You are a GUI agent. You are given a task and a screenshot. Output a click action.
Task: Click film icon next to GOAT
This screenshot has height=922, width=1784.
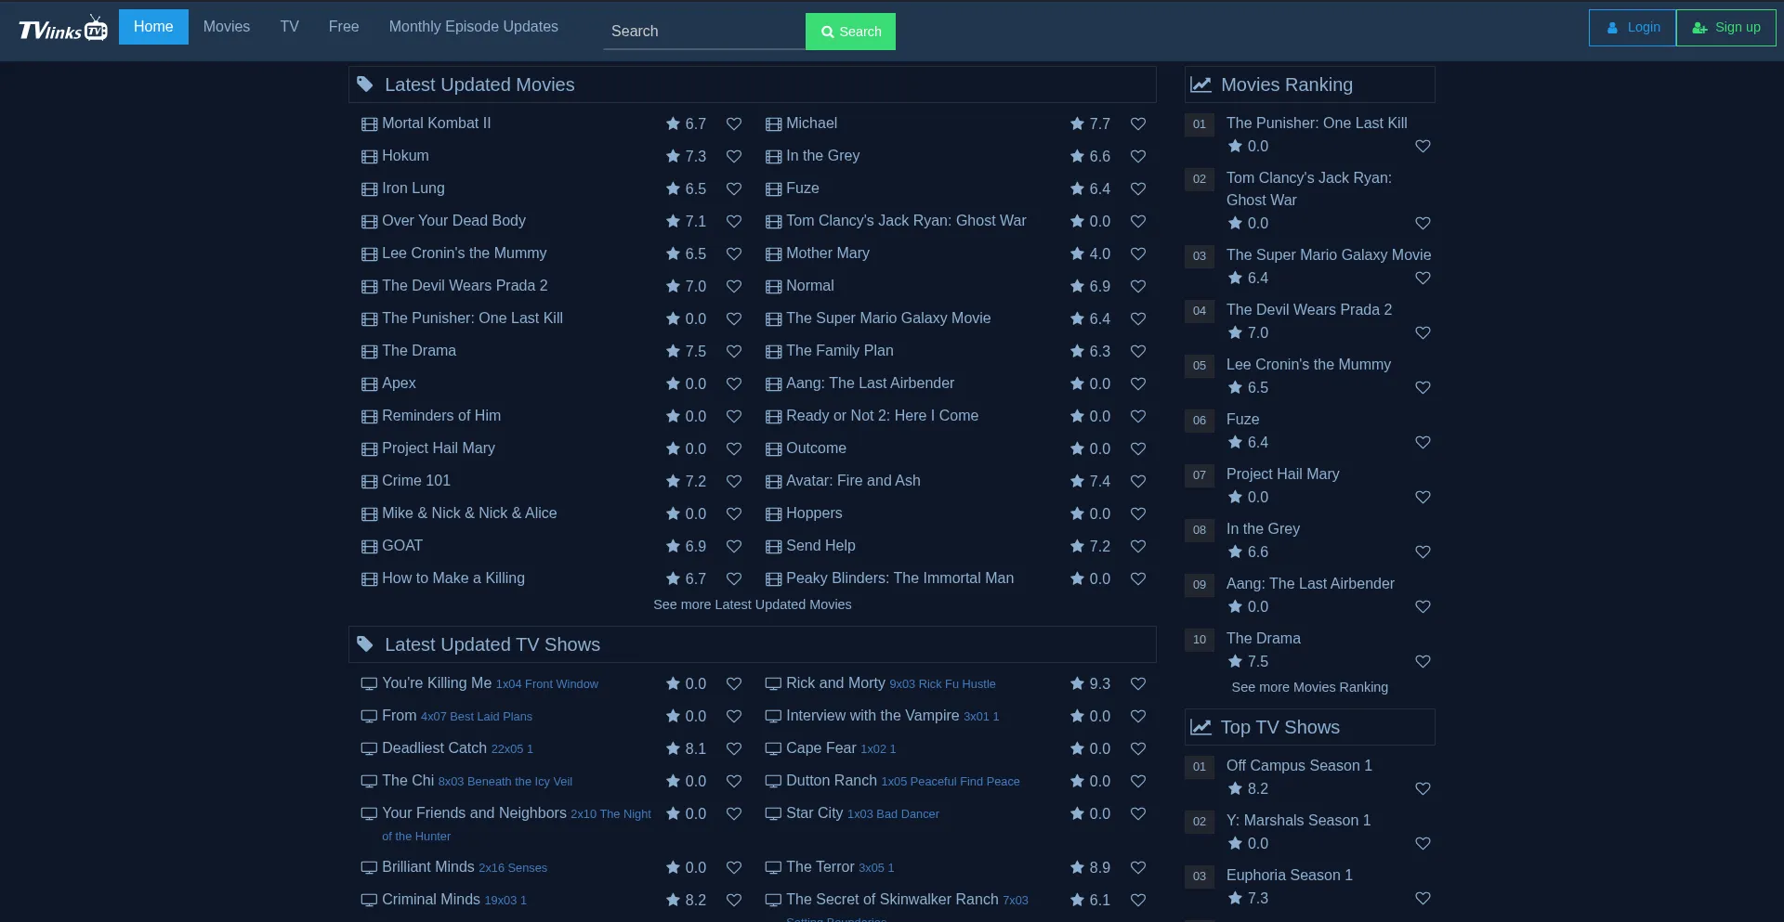369,547
